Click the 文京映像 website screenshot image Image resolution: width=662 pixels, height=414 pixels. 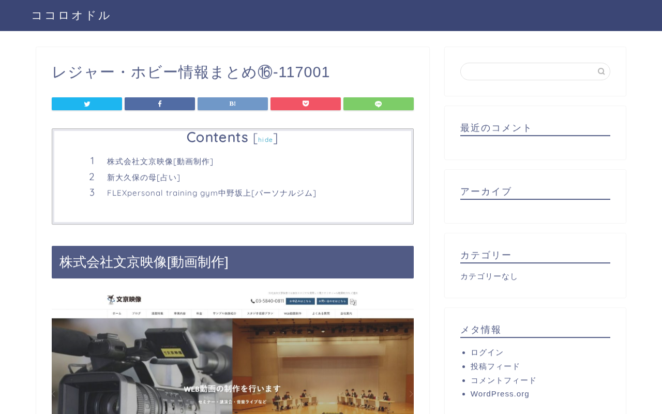click(233, 353)
